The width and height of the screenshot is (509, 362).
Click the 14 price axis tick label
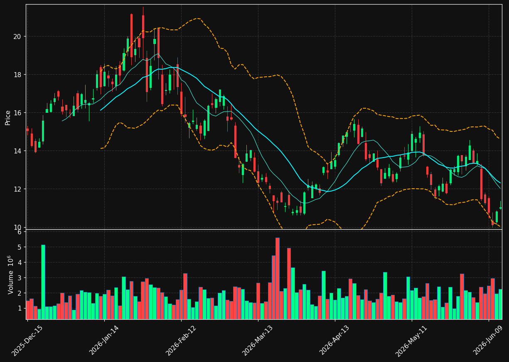(17, 151)
